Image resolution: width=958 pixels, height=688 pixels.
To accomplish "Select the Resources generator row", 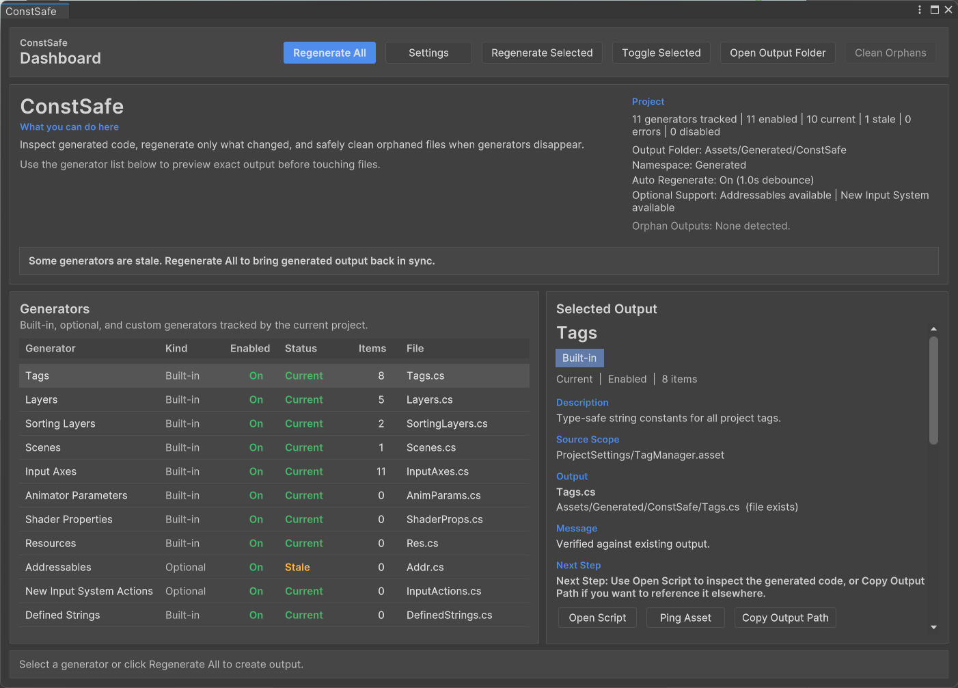I will (x=274, y=543).
